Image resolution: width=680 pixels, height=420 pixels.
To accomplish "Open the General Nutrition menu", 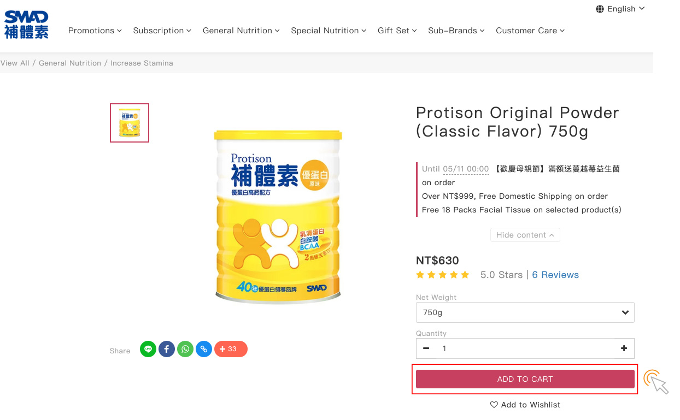I will (x=241, y=31).
